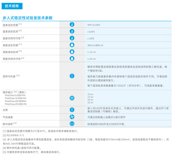Click paragraph starting 箱体内预配置由阳极氧化铝
The image size is (173, 158).
tap(127, 69)
